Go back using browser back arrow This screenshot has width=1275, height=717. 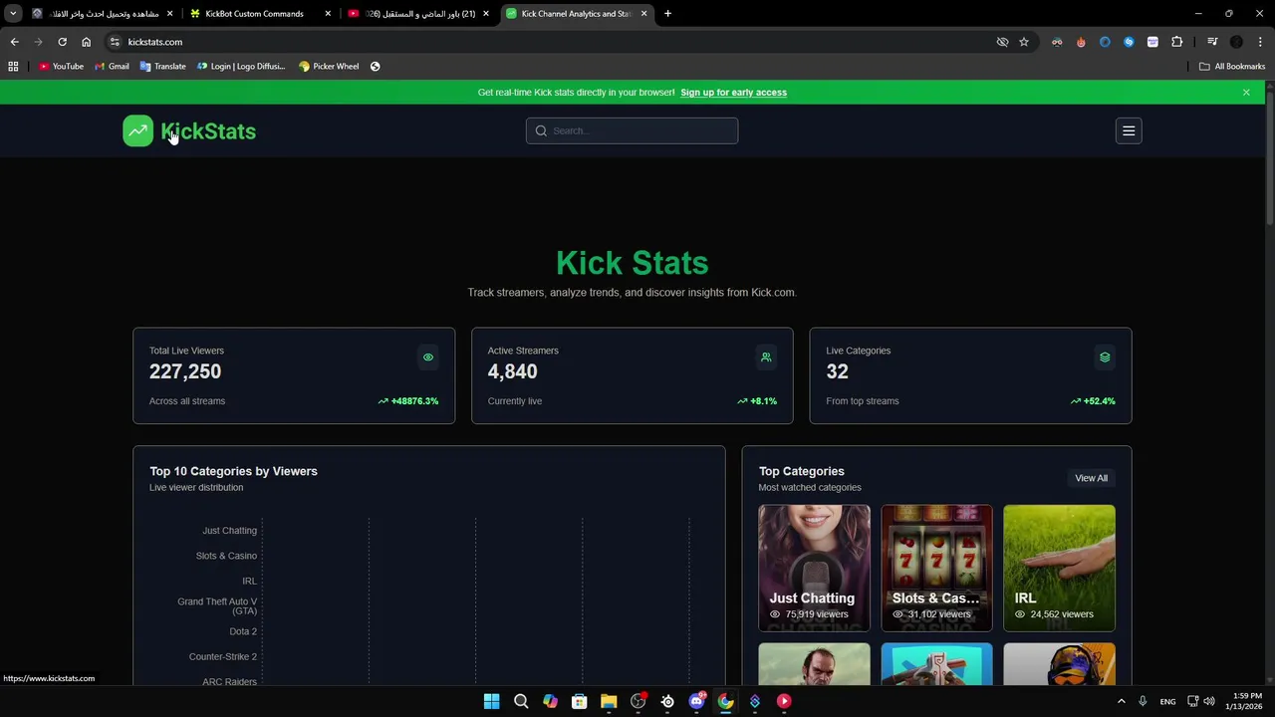(14, 42)
